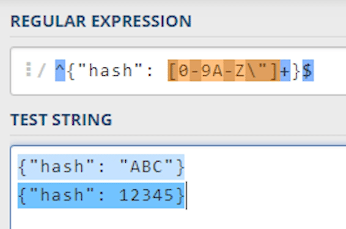The image size is (346, 229).
Task: Click the escaped quote \" token in regex
Action: click(257, 70)
